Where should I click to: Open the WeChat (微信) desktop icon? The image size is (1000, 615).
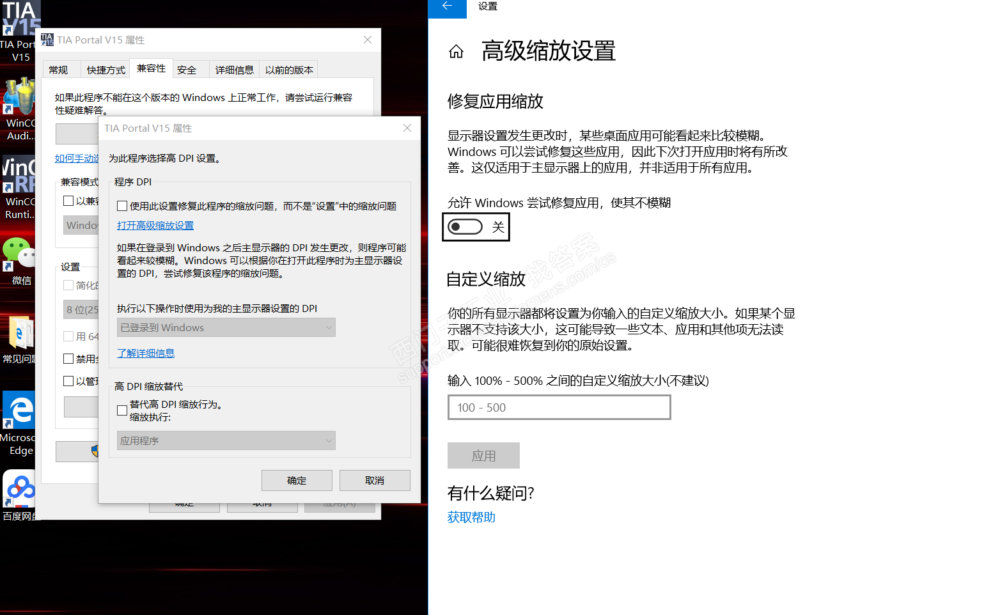coord(19,260)
